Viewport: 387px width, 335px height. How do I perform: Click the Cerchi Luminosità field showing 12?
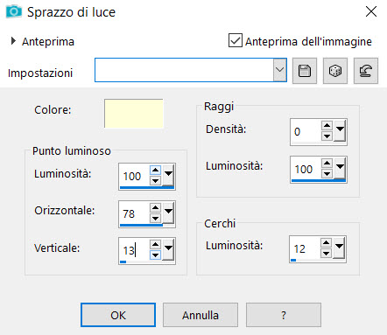[x=305, y=248]
